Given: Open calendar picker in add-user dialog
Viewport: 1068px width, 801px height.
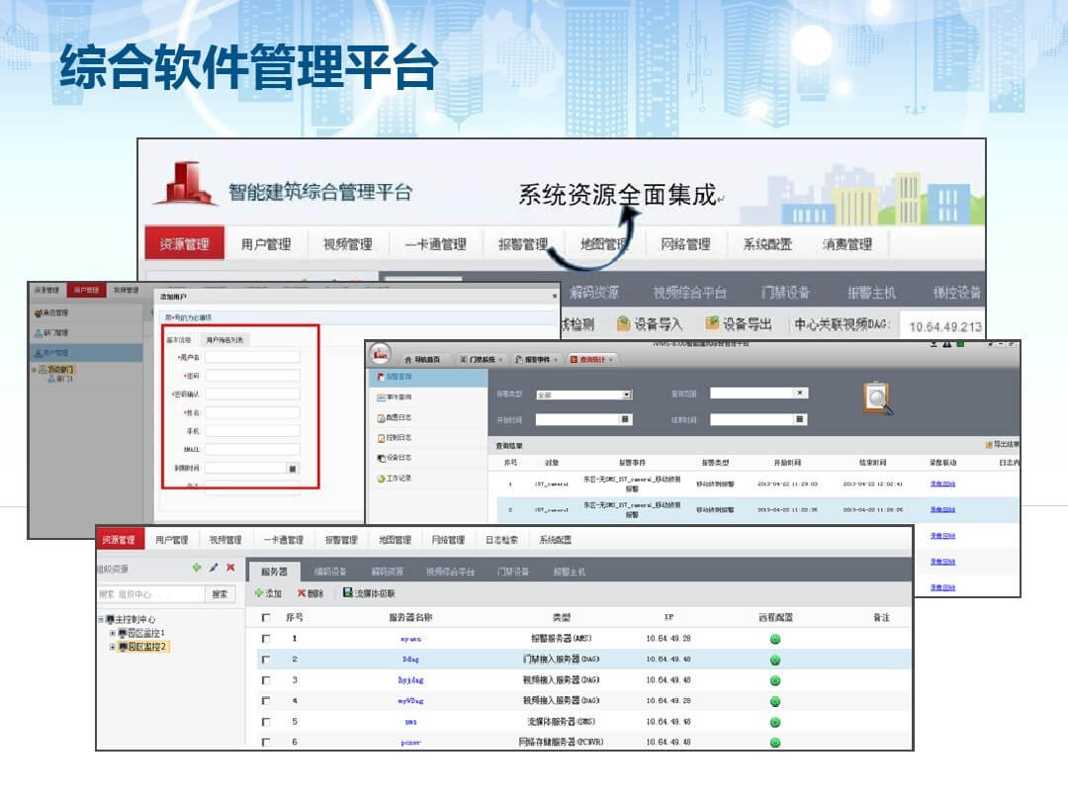Looking at the screenshot, I should point(293,469).
